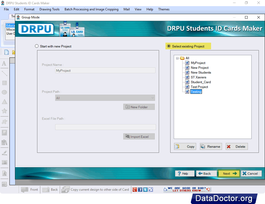Screen dimensions: 265x204
Task: Open Google Plus share icon
Action: 135,190
